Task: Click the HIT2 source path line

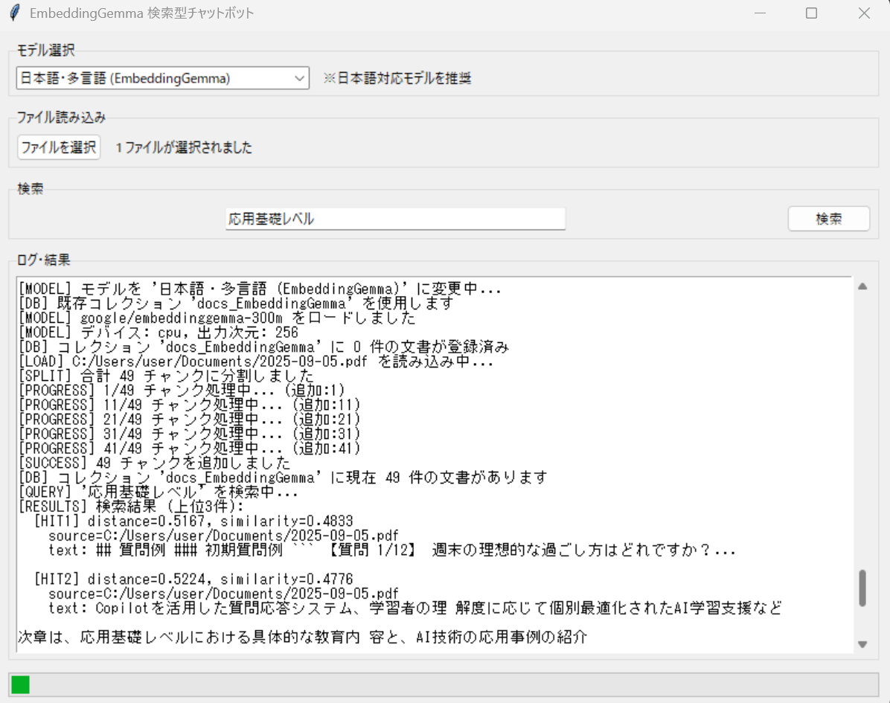Action: tap(224, 594)
